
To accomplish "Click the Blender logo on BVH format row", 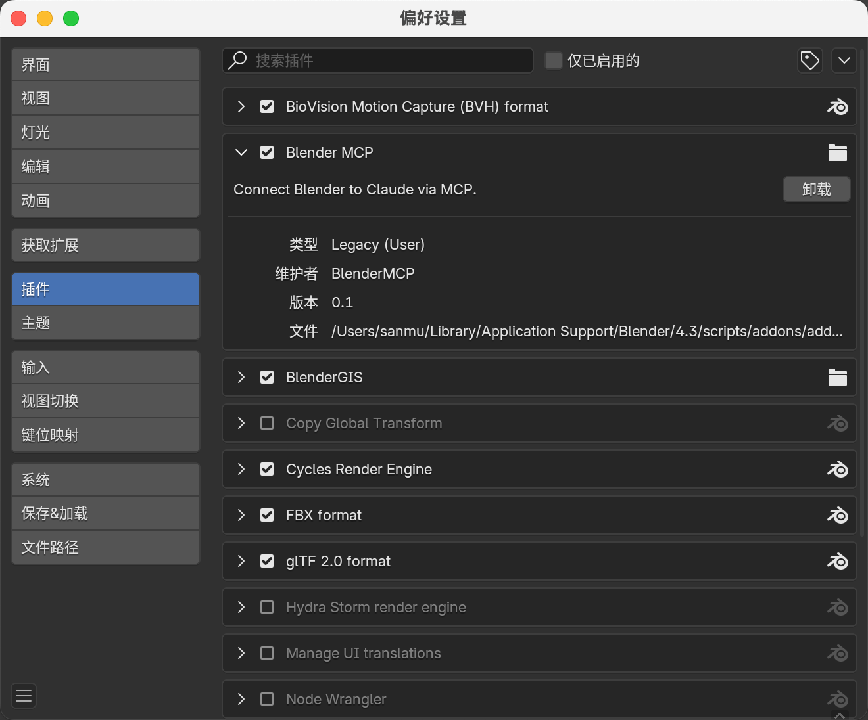I will coord(838,106).
